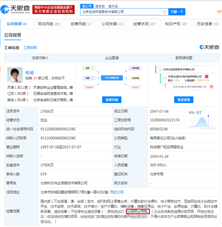Viewport: 222px width, 227px height.
Task: Click registered capital value 27000万
Action: pyautogui.click(x=47, y=111)
